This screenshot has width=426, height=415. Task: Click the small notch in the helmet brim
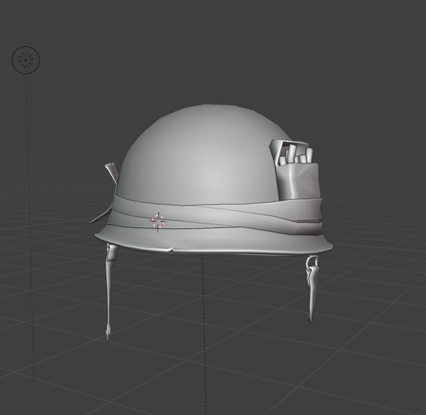(x=171, y=250)
